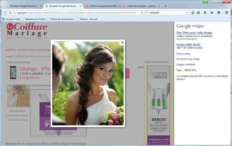232x146 pixels.
Task: Click the bookmark star icon
Action: [x=193, y=13]
